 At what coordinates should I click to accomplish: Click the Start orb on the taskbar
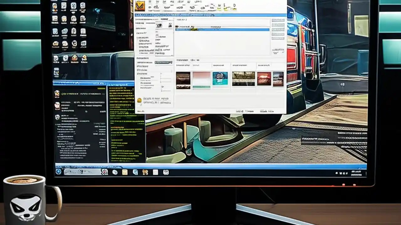pyautogui.click(x=58, y=172)
